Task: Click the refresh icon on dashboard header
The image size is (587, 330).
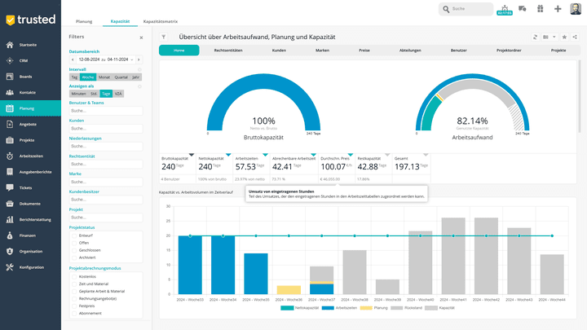Action: (536, 37)
